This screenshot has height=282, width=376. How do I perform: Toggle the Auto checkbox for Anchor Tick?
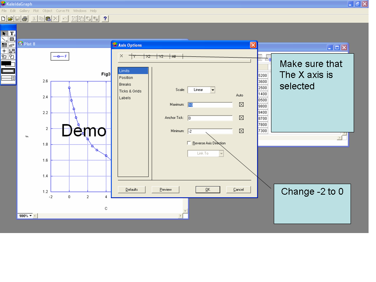point(241,118)
